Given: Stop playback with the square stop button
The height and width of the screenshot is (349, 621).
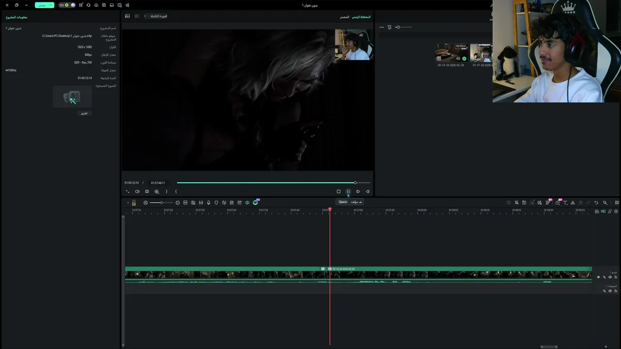Looking at the screenshot, I should (339, 191).
